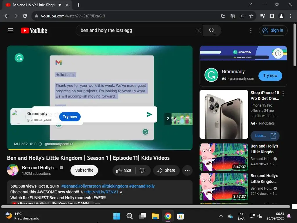Open the YouTube hamburger guide menu
The width and height of the screenshot is (297, 223).
point(10,30)
